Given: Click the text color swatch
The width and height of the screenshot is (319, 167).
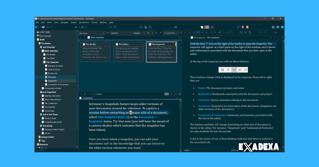Looking at the screenshot, I should tap(215, 32).
